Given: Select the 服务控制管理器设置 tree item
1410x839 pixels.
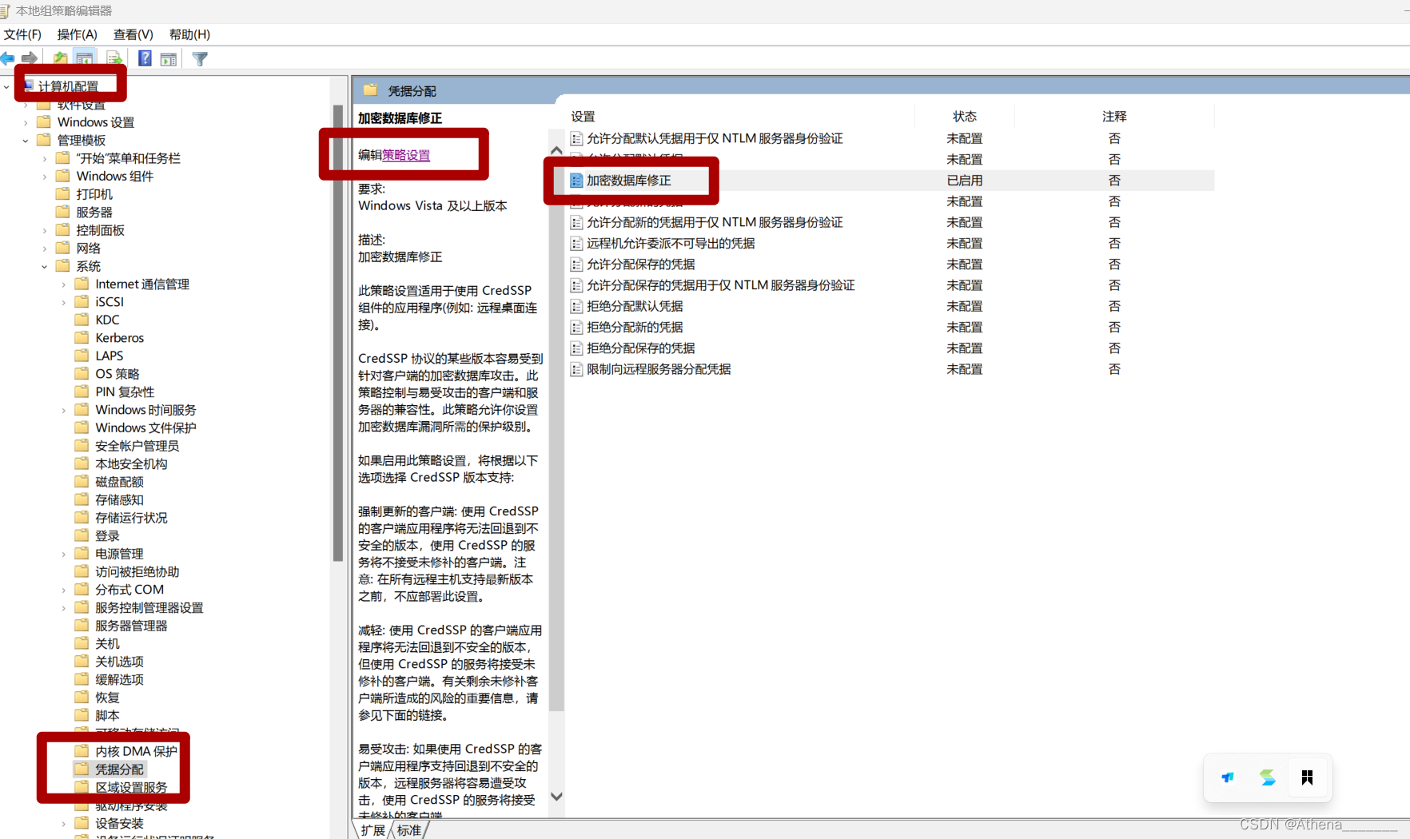Looking at the screenshot, I should click(149, 607).
